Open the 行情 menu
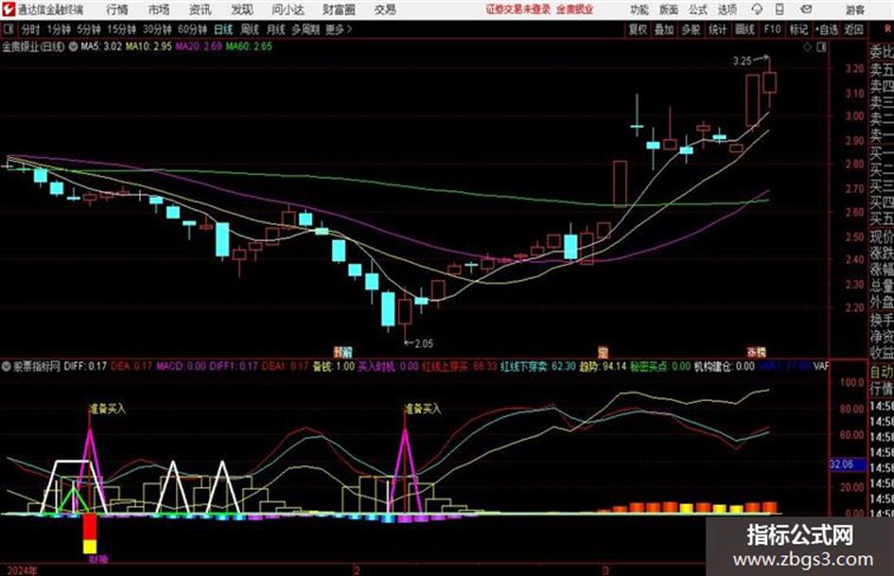894x576 pixels. (117, 9)
